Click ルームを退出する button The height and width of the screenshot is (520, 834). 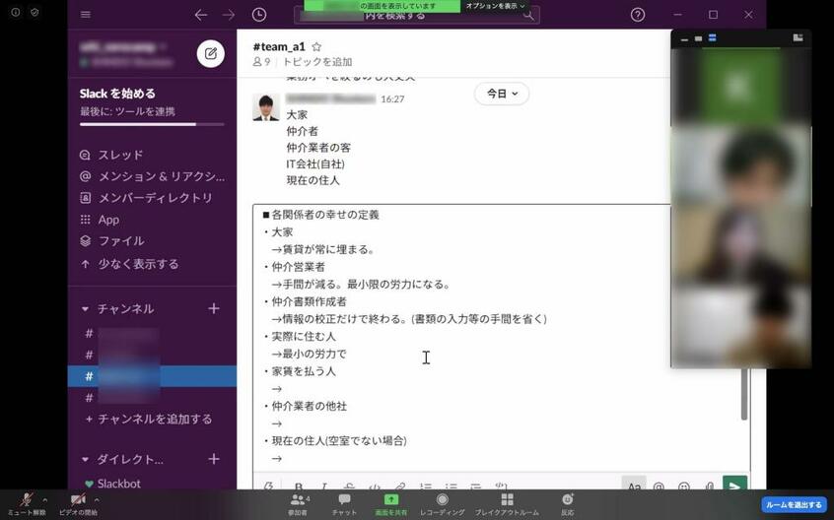click(x=795, y=504)
